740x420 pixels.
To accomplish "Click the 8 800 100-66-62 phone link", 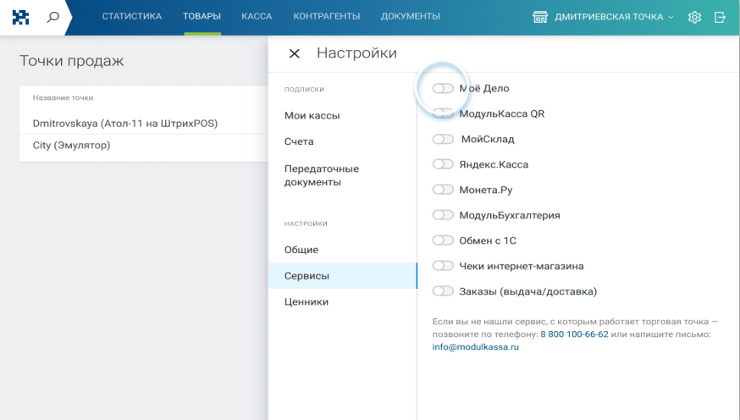I will [576, 334].
